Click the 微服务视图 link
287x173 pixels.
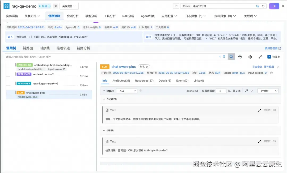273,48
